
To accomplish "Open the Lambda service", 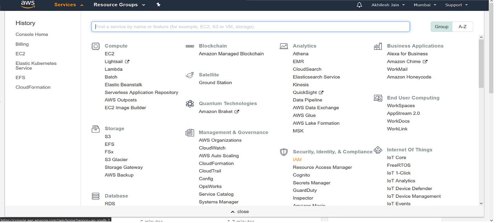I will tap(113, 69).
